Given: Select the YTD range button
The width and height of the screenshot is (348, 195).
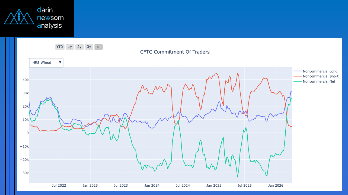Looking at the screenshot, I should coord(60,47).
